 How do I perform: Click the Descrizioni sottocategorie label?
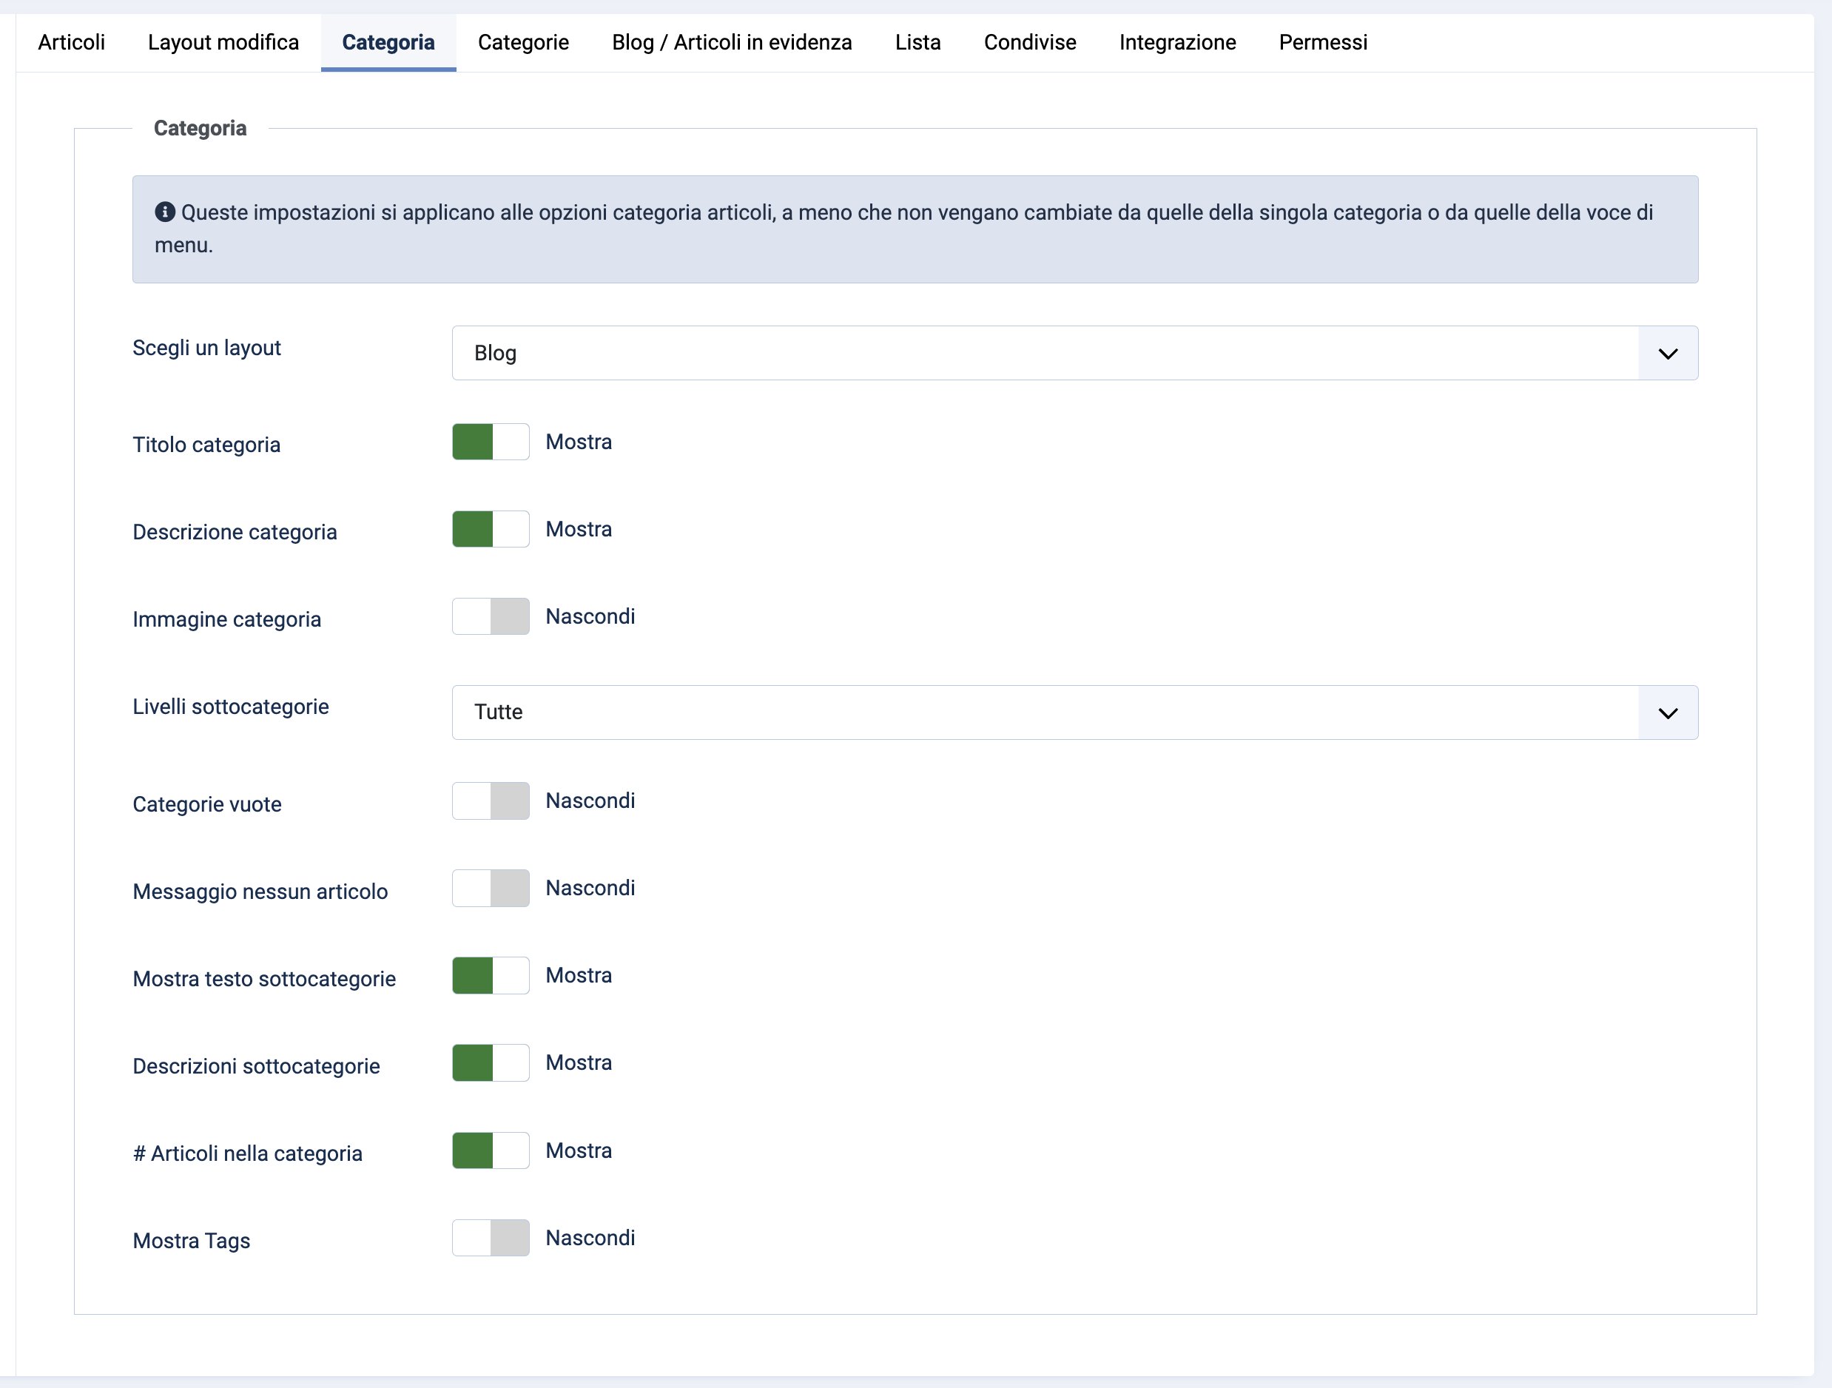coord(256,1066)
